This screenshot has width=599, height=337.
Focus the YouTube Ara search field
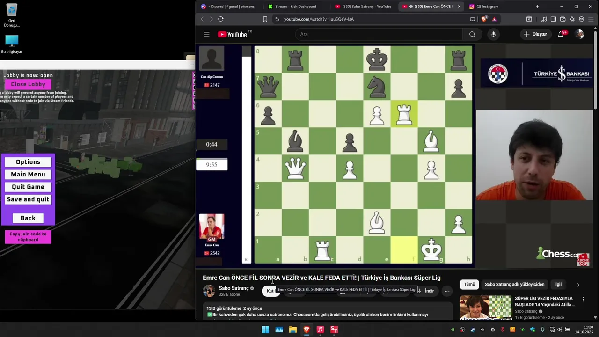[x=379, y=34]
